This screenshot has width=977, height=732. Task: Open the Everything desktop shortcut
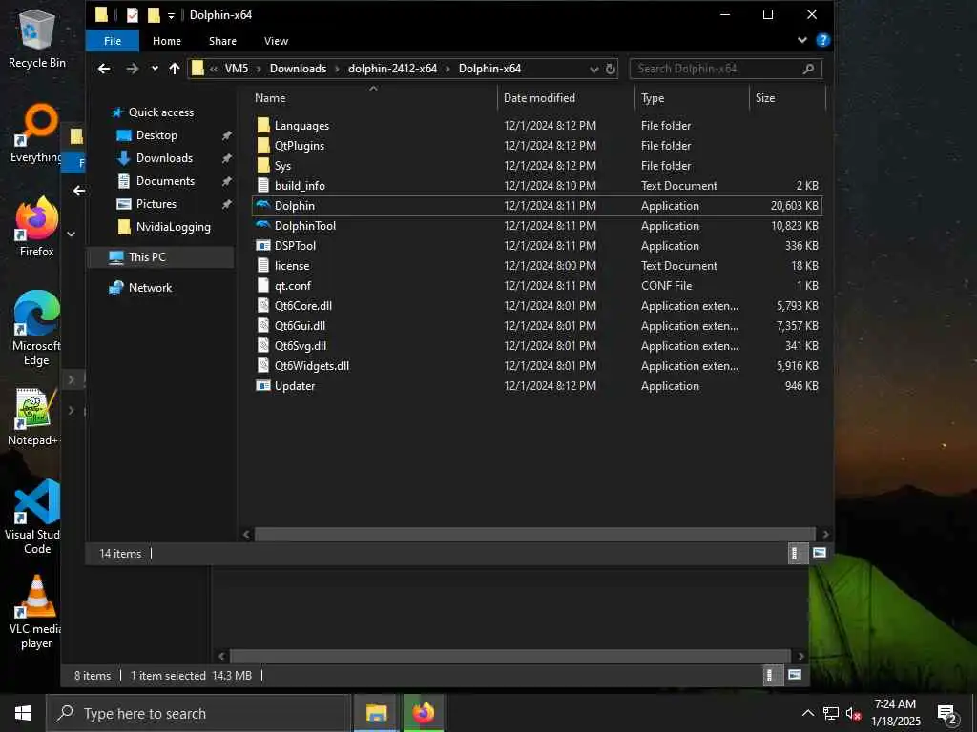tap(37, 133)
